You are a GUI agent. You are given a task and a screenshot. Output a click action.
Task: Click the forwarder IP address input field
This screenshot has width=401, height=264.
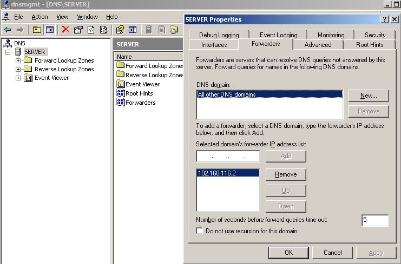(228, 156)
